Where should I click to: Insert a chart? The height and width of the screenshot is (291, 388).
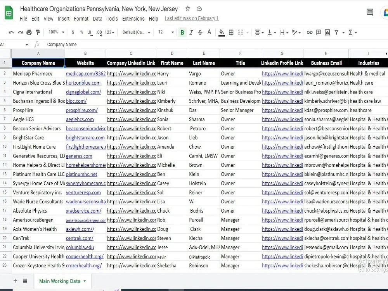click(x=327, y=33)
